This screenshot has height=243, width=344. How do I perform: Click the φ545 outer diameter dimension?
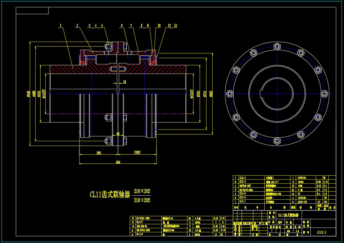[28, 94]
